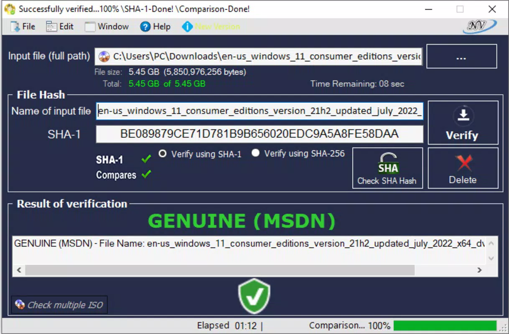Viewport: 509px width, 334px height.
Task: Click the Time Remaining: 08 sec text
Action: (x=357, y=84)
